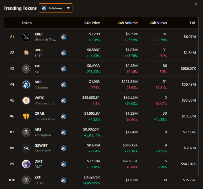
Task: Sort by the 24h Price column header
Action: tap(92, 23)
